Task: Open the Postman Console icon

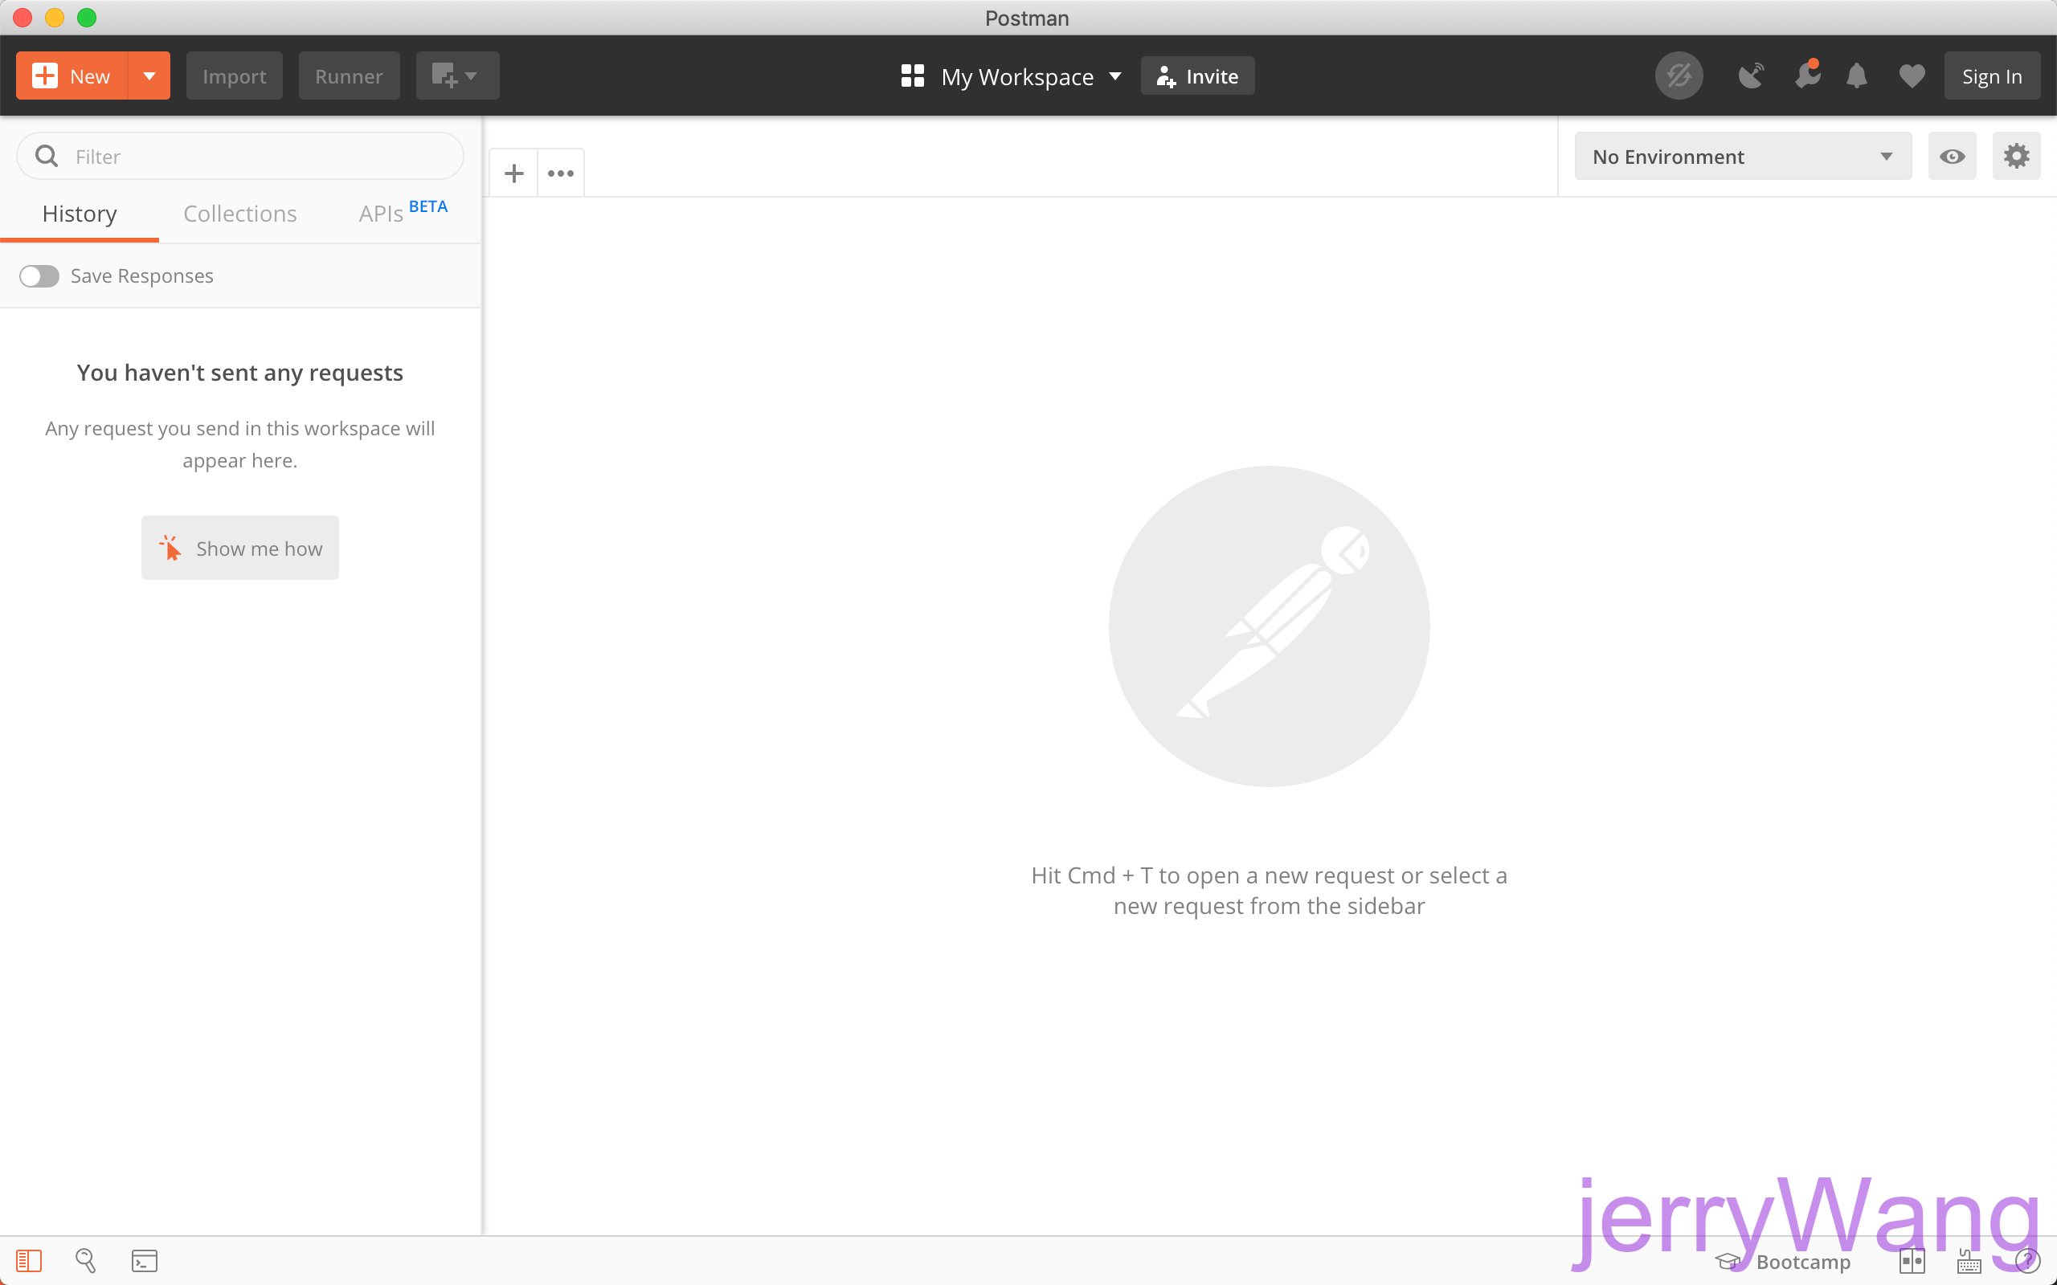Action: pyautogui.click(x=145, y=1260)
